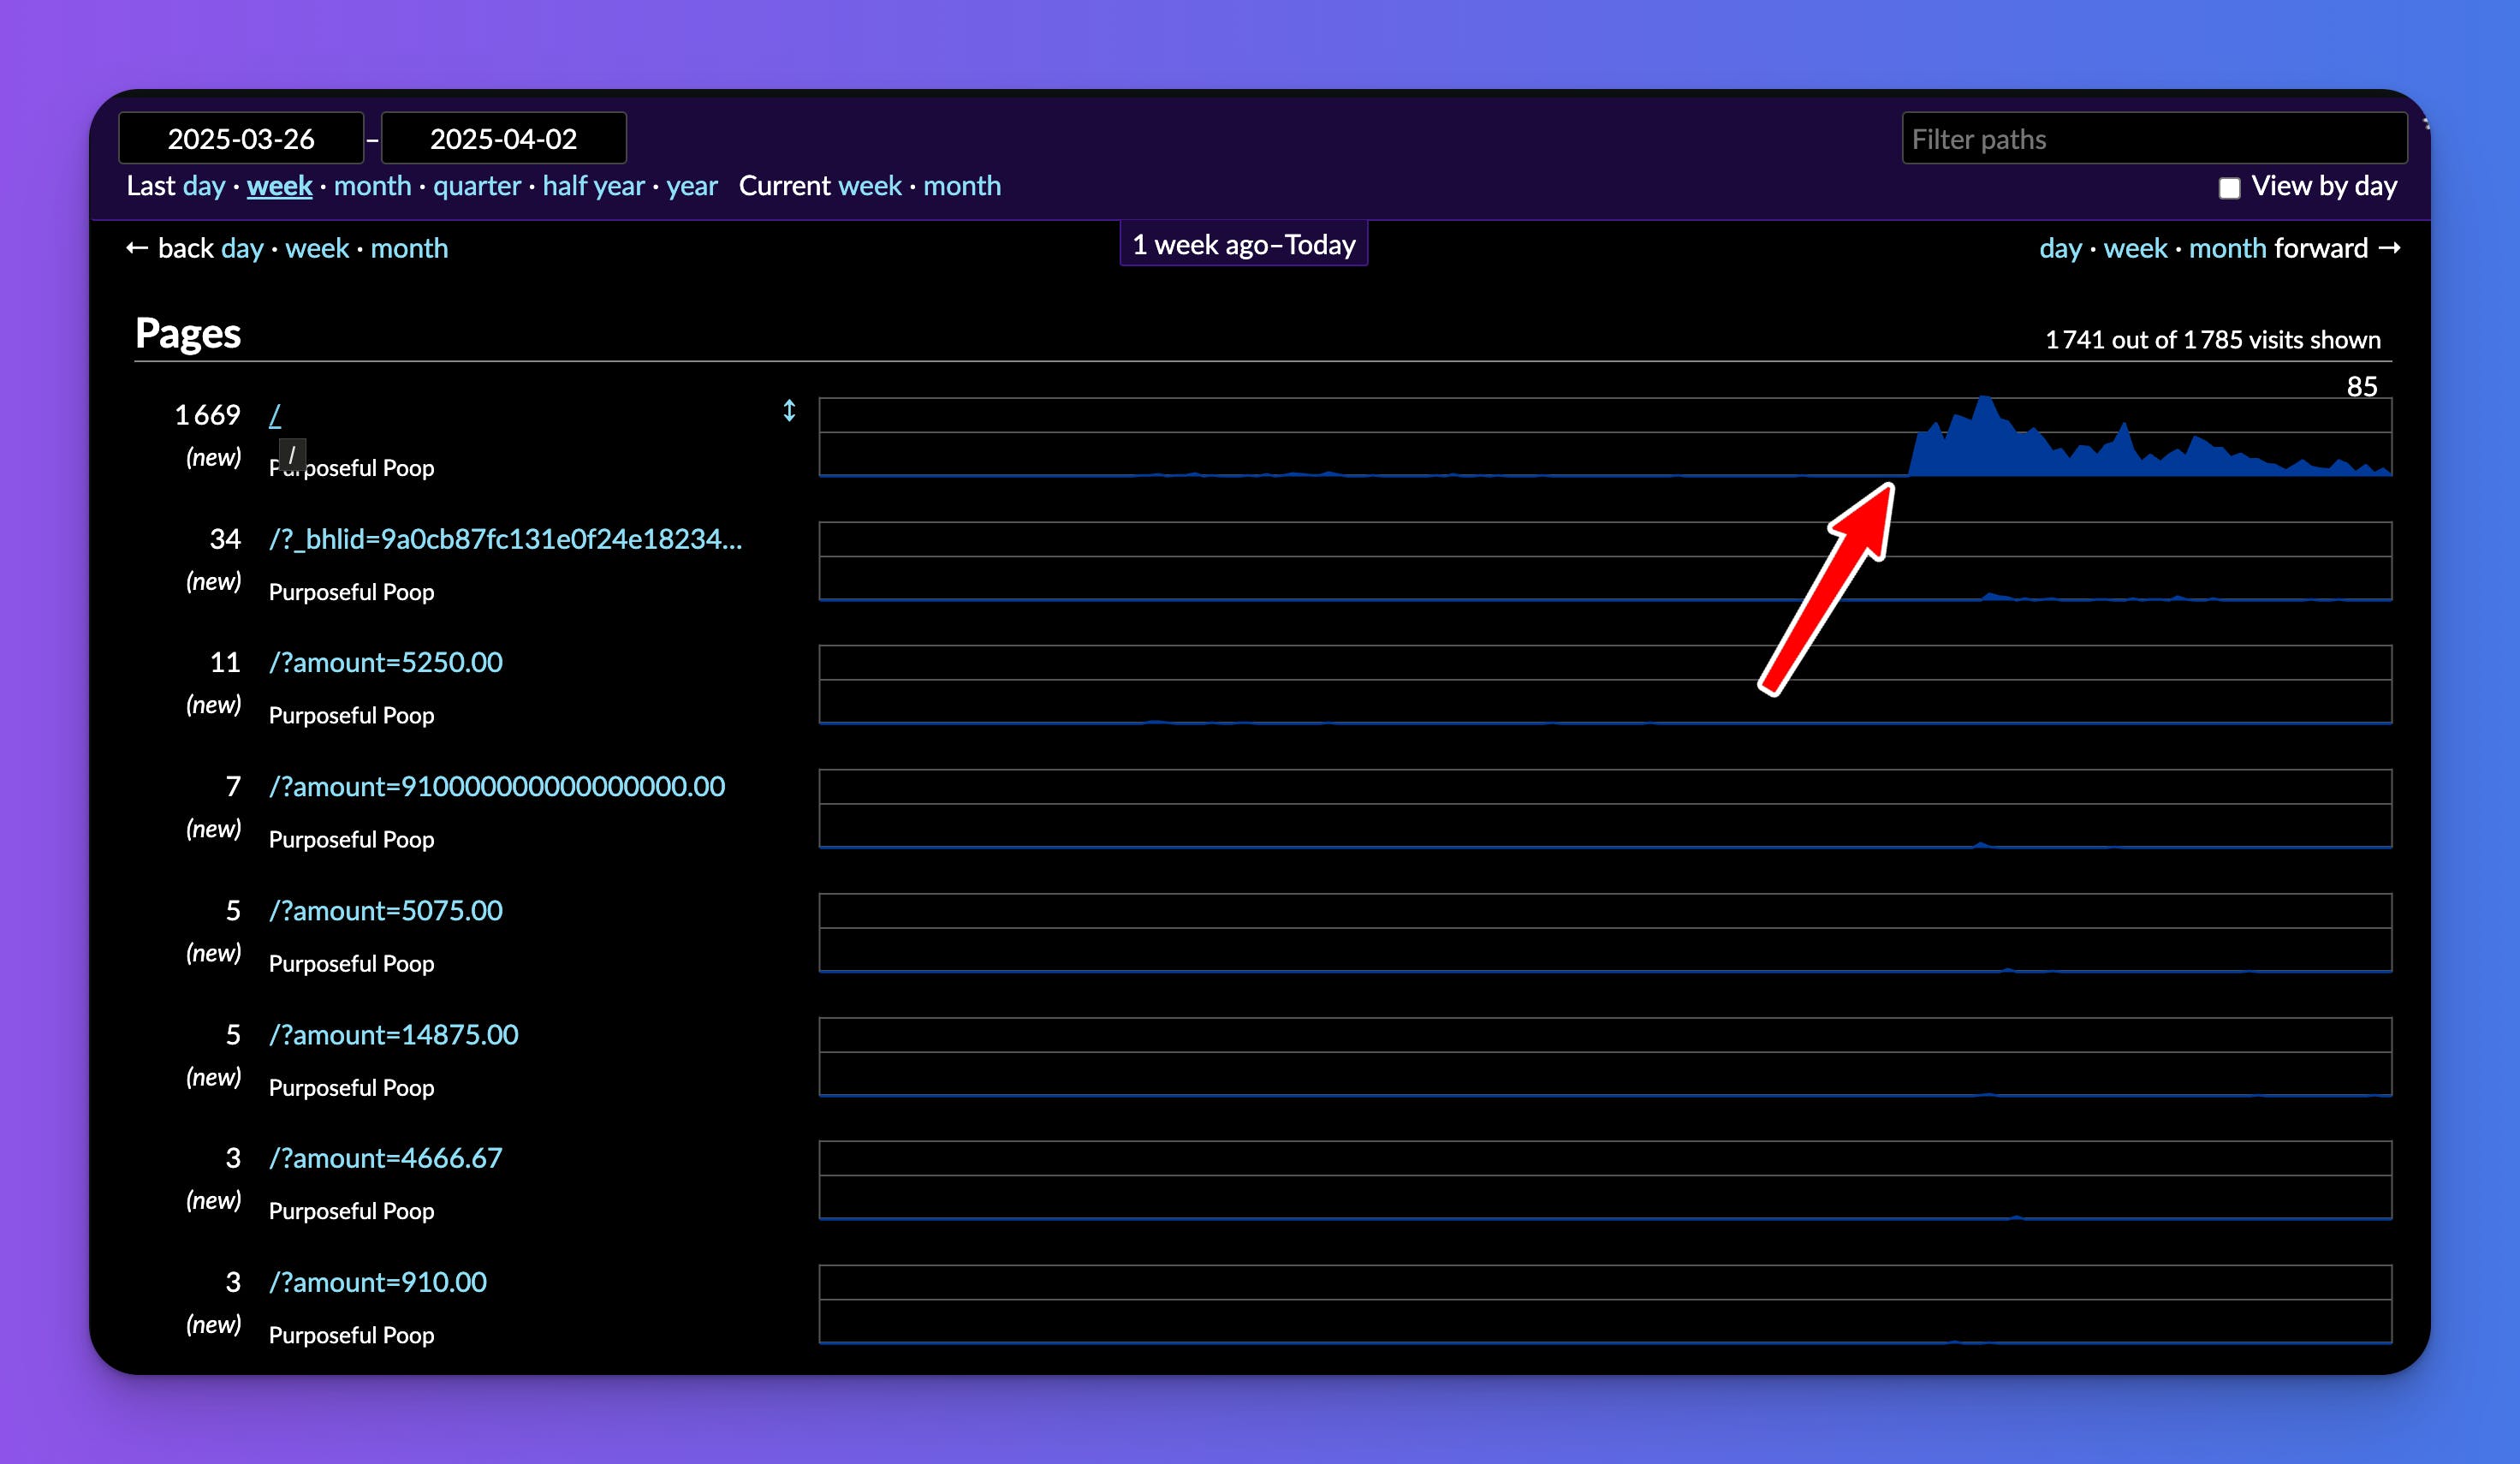Click the end date field 2025-04-02

point(503,139)
